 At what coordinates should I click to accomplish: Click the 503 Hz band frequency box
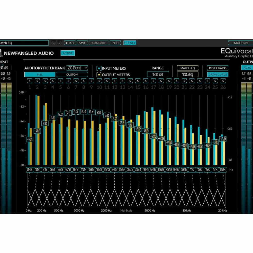(x=60, y=170)
